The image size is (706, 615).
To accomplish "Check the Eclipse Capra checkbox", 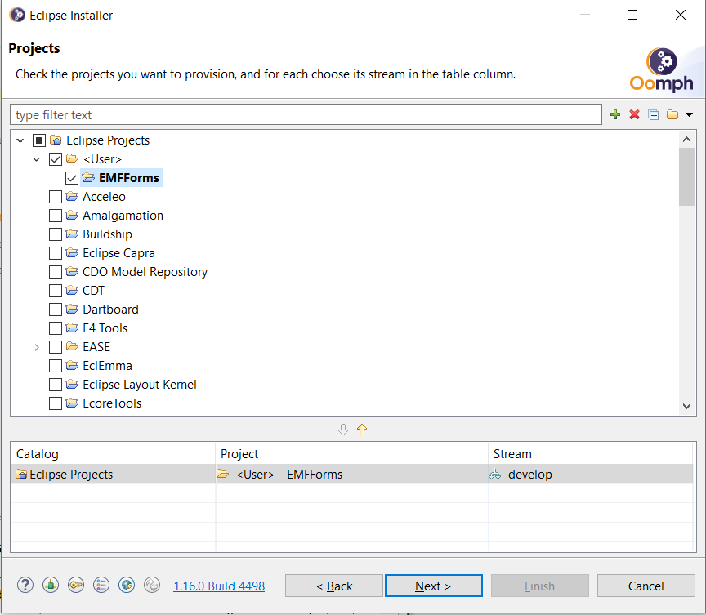I will point(56,253).
